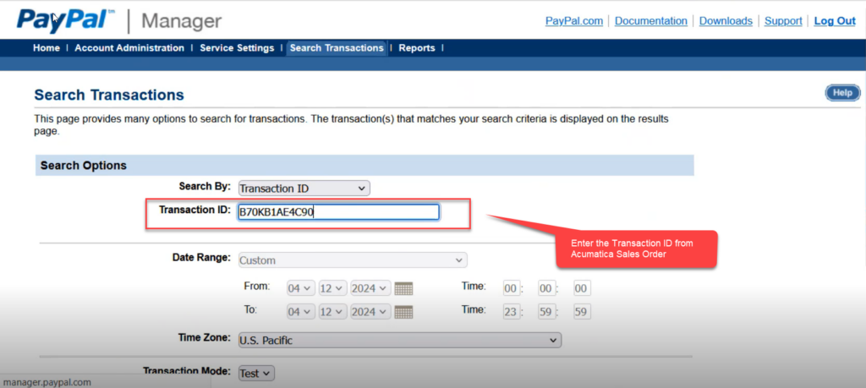The width and height of the screenshot is (866, 388).
Task: Click the From time minutes field
Action: (x=547, y=288)
